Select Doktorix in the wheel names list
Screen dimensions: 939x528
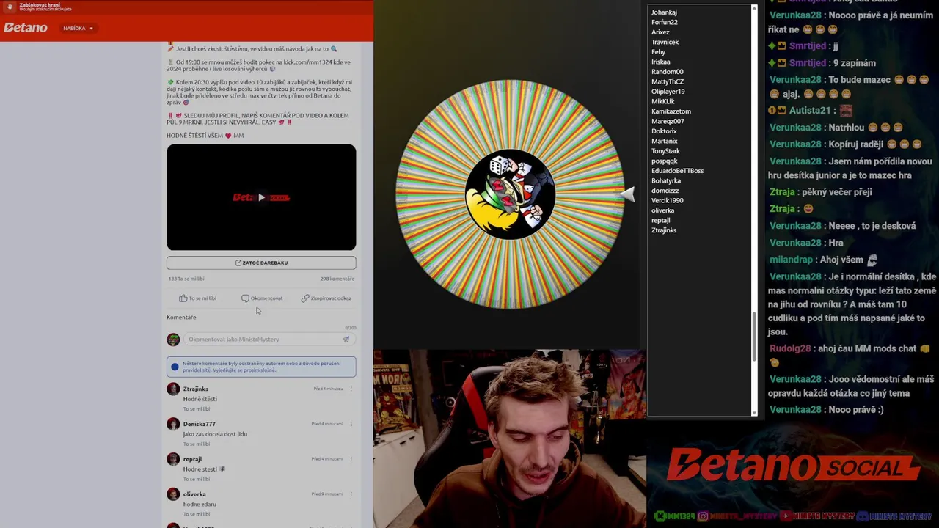(x=664, y=131)
